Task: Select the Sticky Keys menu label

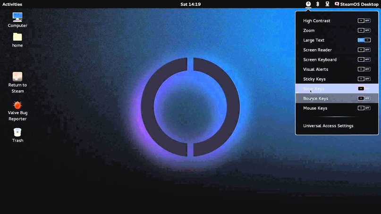Action: point(314,79)
